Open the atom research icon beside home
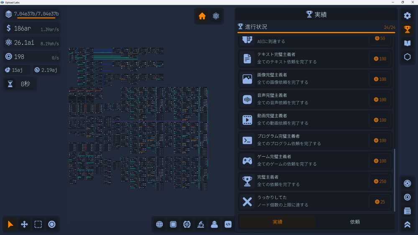 pyautogui.click(x=216, y=16)
